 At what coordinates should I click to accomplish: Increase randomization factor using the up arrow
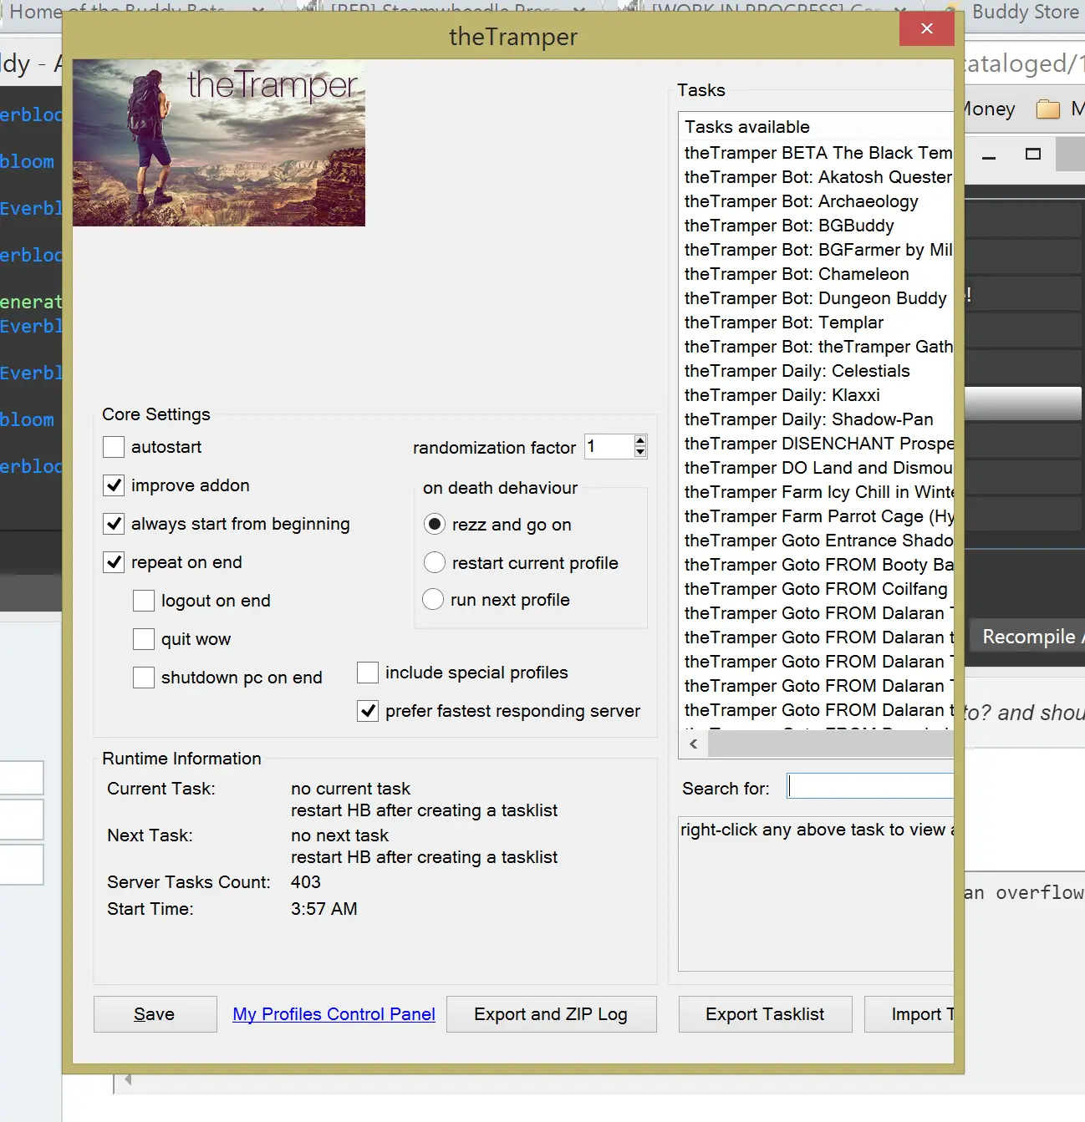coord(640,439)
